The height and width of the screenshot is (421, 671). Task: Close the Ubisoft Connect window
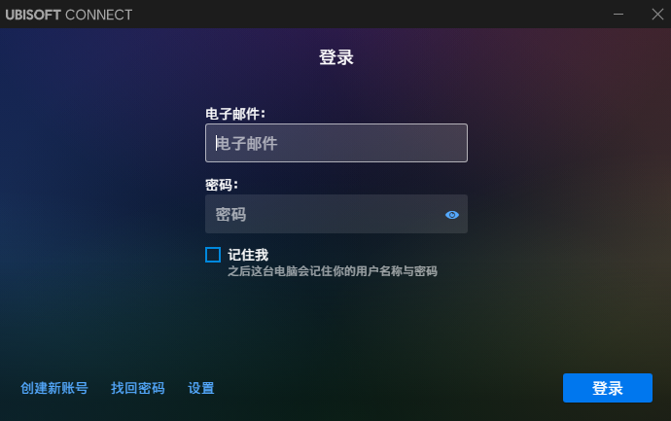click(x=655, y=14)
